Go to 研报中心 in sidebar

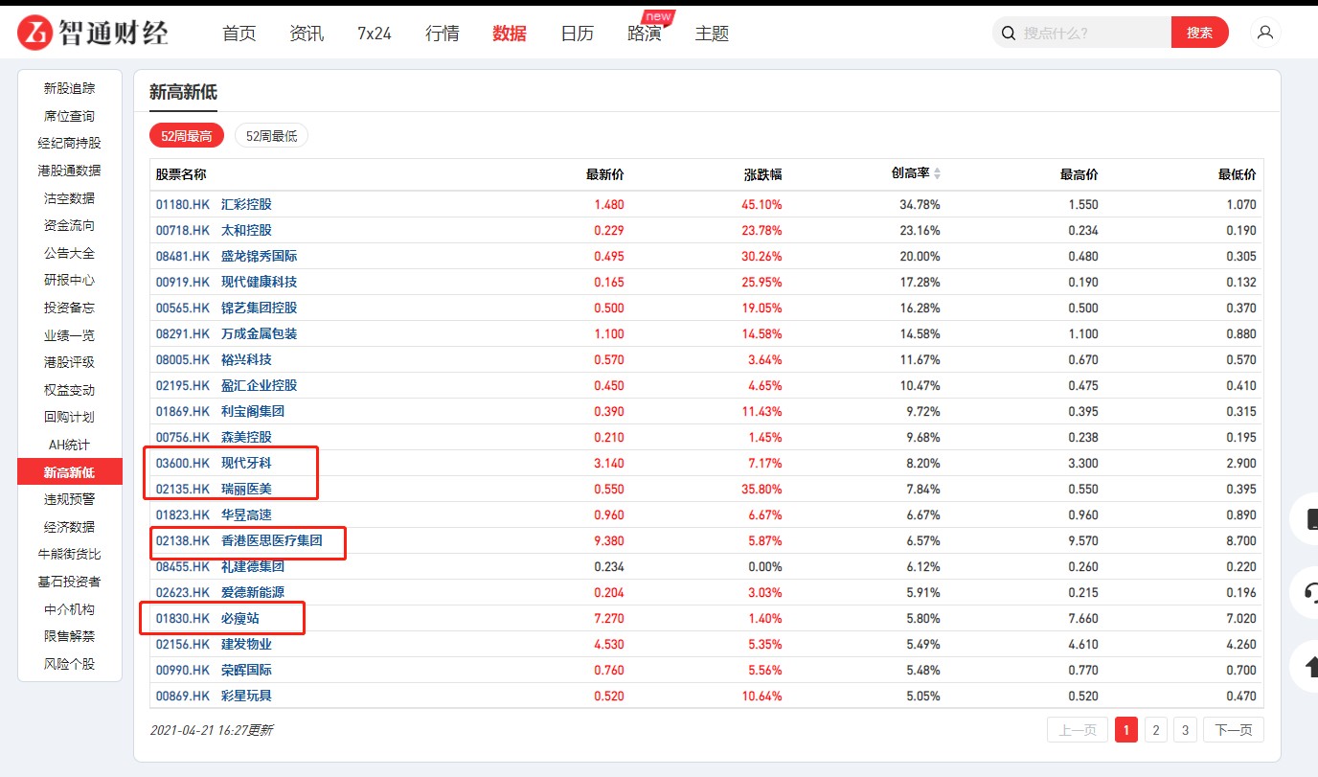[70, 280]
